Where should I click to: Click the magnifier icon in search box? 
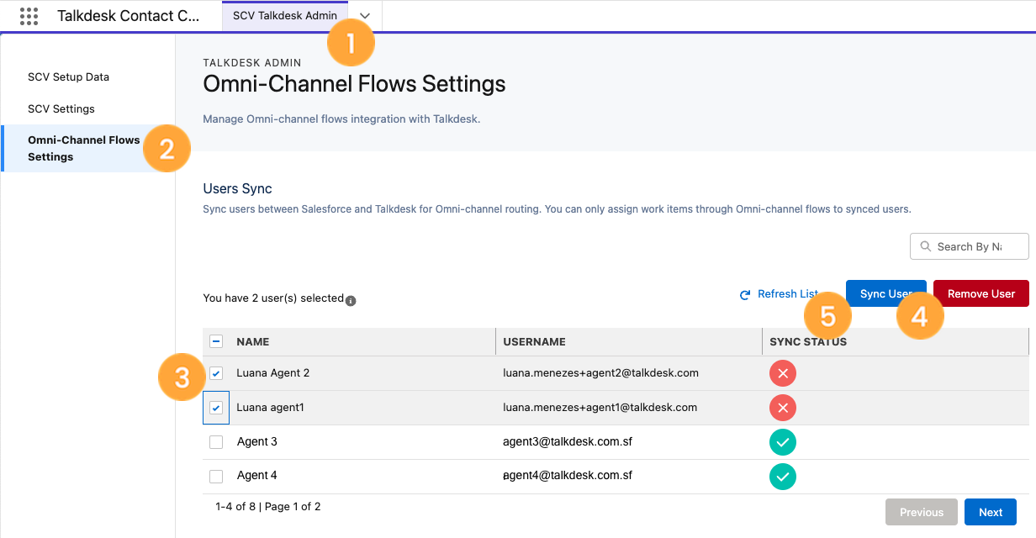tap(926, 246)
